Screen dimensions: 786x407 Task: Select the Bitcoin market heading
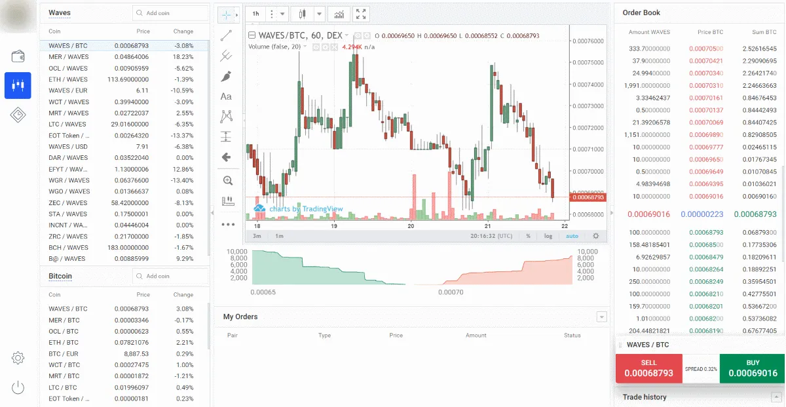tap(60, 276)
